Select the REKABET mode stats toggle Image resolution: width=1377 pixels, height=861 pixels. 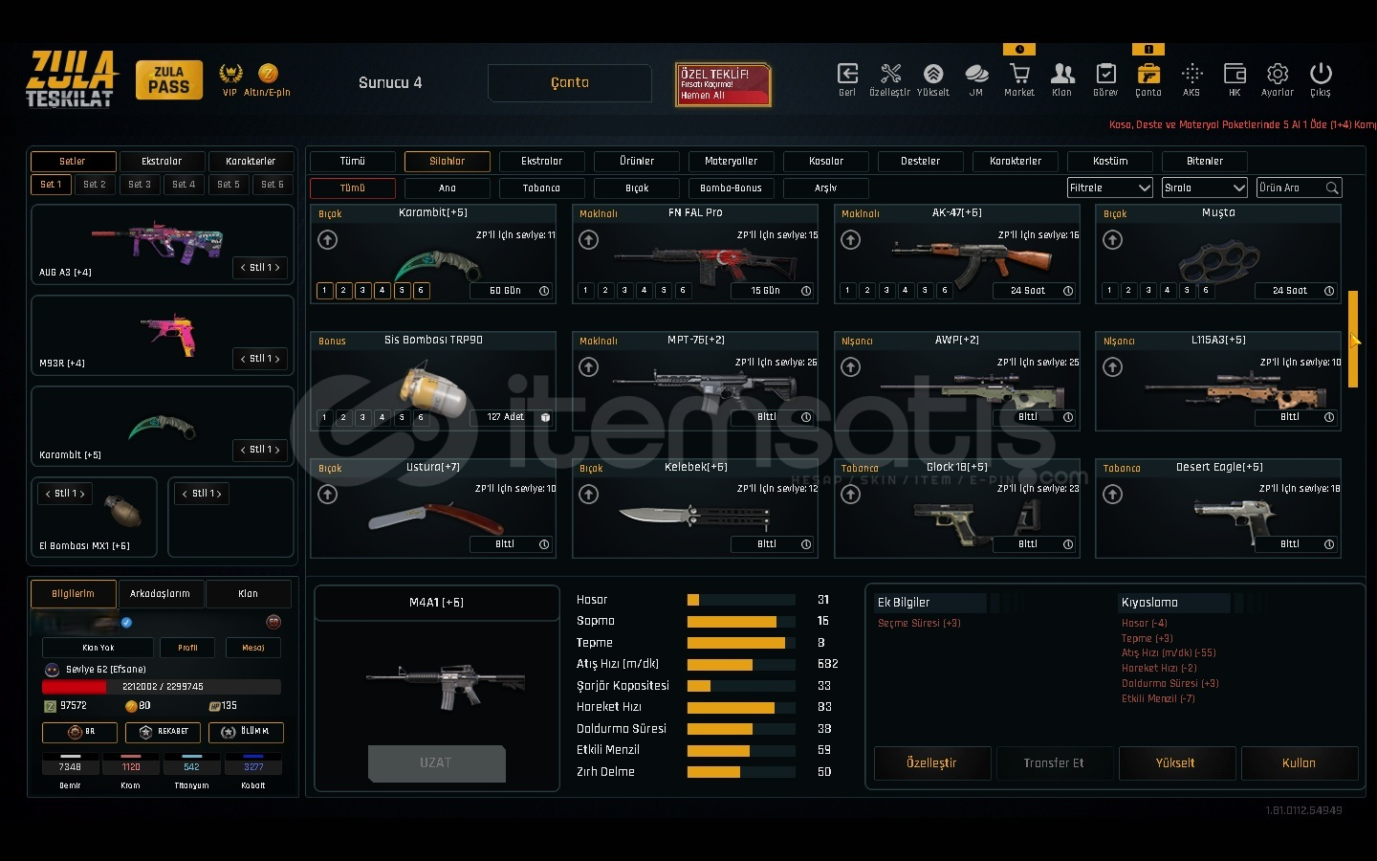163,732
